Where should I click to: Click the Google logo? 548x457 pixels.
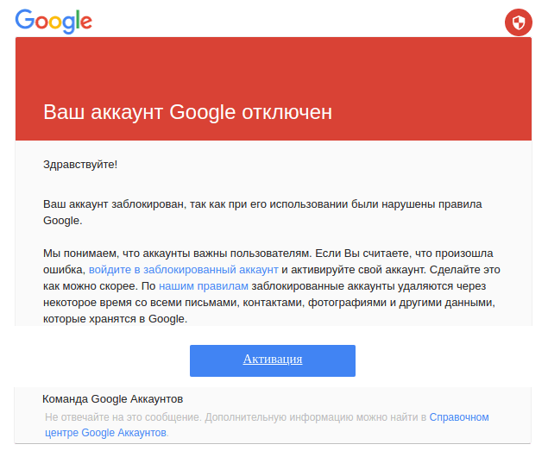pos(54,21)
